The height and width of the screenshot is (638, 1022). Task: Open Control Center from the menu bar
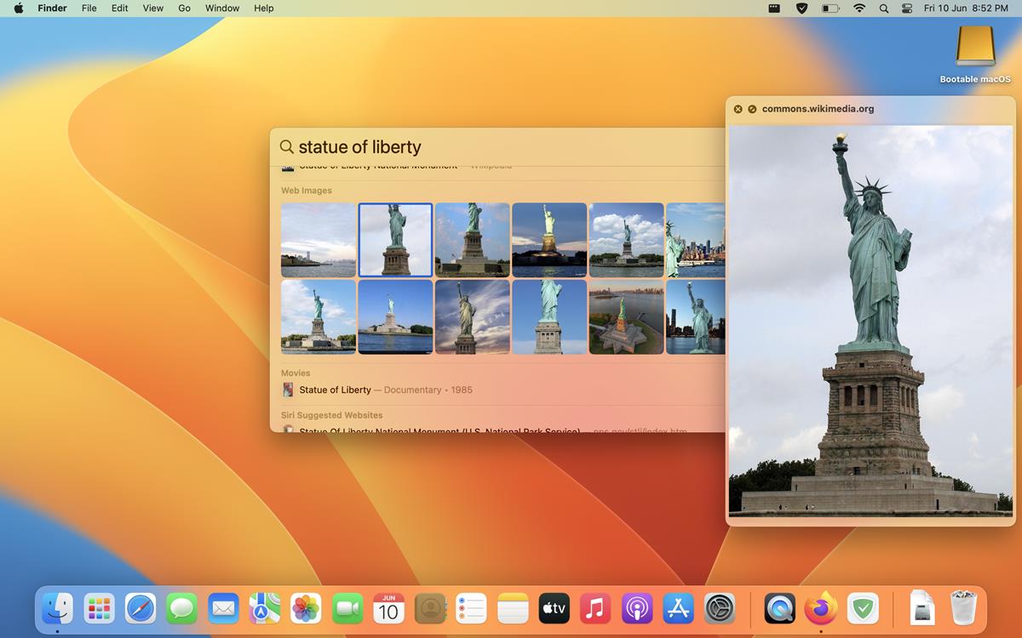(x=906, y=8)
